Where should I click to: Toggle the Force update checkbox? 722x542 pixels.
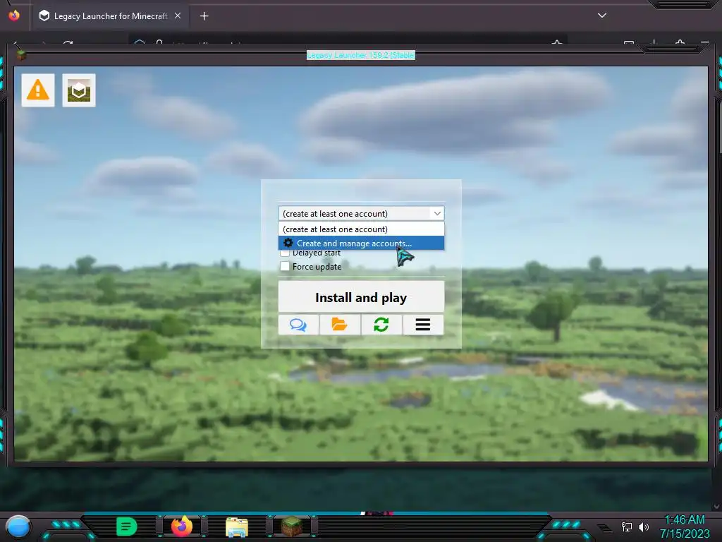(x=285, y=266)
